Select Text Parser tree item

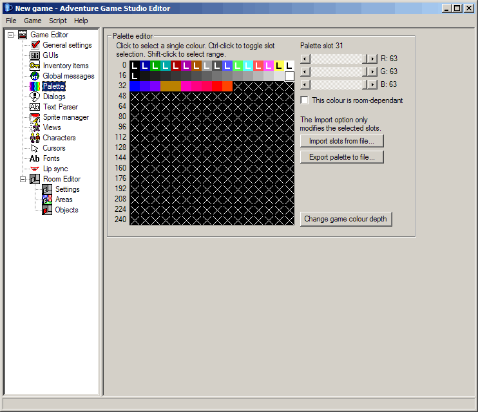pyautogui.click(x=61, y=107)
